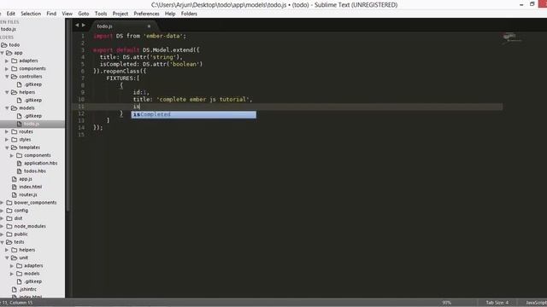547x307 pixels.
Task: Click the file icon beside app.js
Action: [x=14, y=179]
